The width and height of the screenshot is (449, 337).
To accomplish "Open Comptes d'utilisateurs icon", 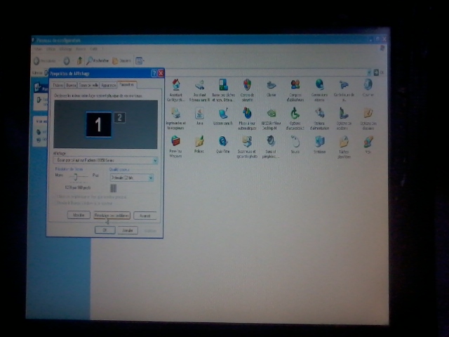I will point(295,90).
